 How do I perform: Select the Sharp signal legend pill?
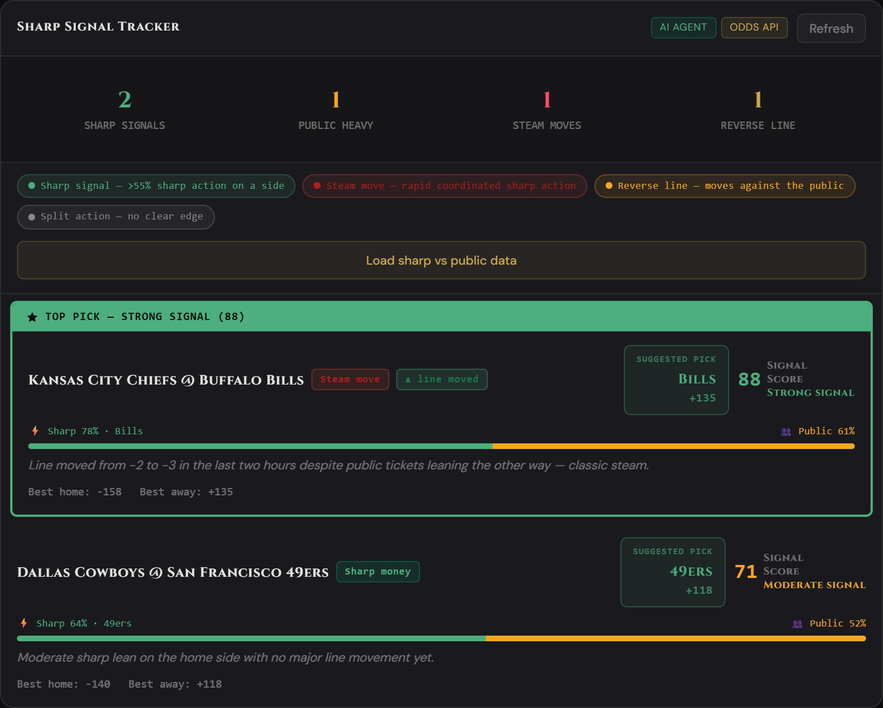pos(156,186)
